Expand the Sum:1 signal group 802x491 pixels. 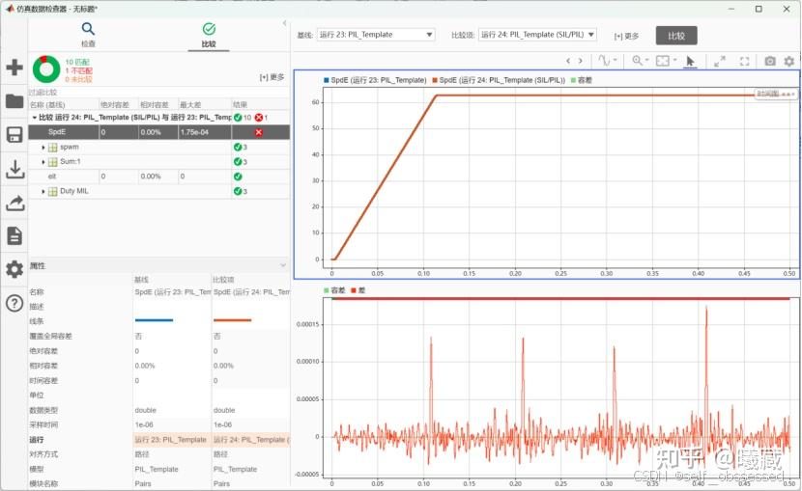43,162
